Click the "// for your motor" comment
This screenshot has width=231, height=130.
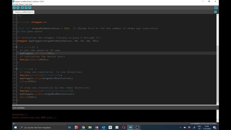click(30, 31)
